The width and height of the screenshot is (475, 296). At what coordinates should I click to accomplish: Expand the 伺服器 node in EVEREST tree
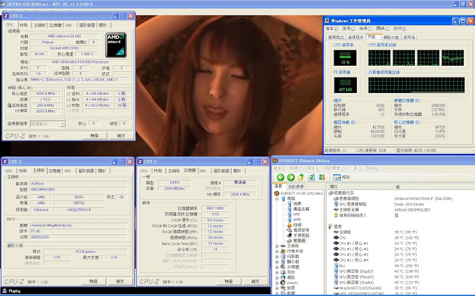coord(277,256)
